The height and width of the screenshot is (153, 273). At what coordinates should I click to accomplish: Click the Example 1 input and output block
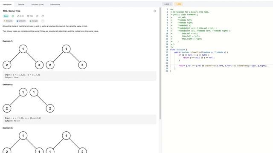[79, 76]
